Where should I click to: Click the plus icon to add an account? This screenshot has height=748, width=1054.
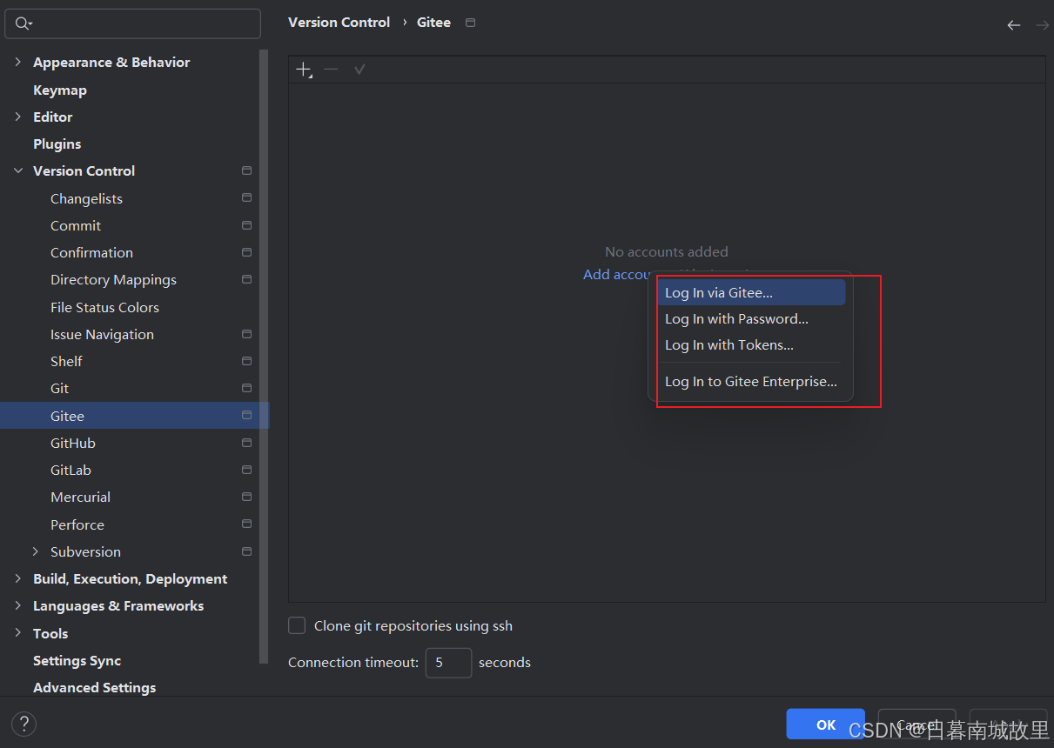pos(303,70)
